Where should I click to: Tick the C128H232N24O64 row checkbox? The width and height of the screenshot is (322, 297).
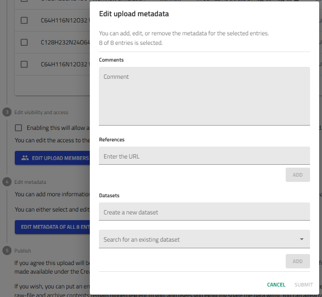click(x=24, y=42)
